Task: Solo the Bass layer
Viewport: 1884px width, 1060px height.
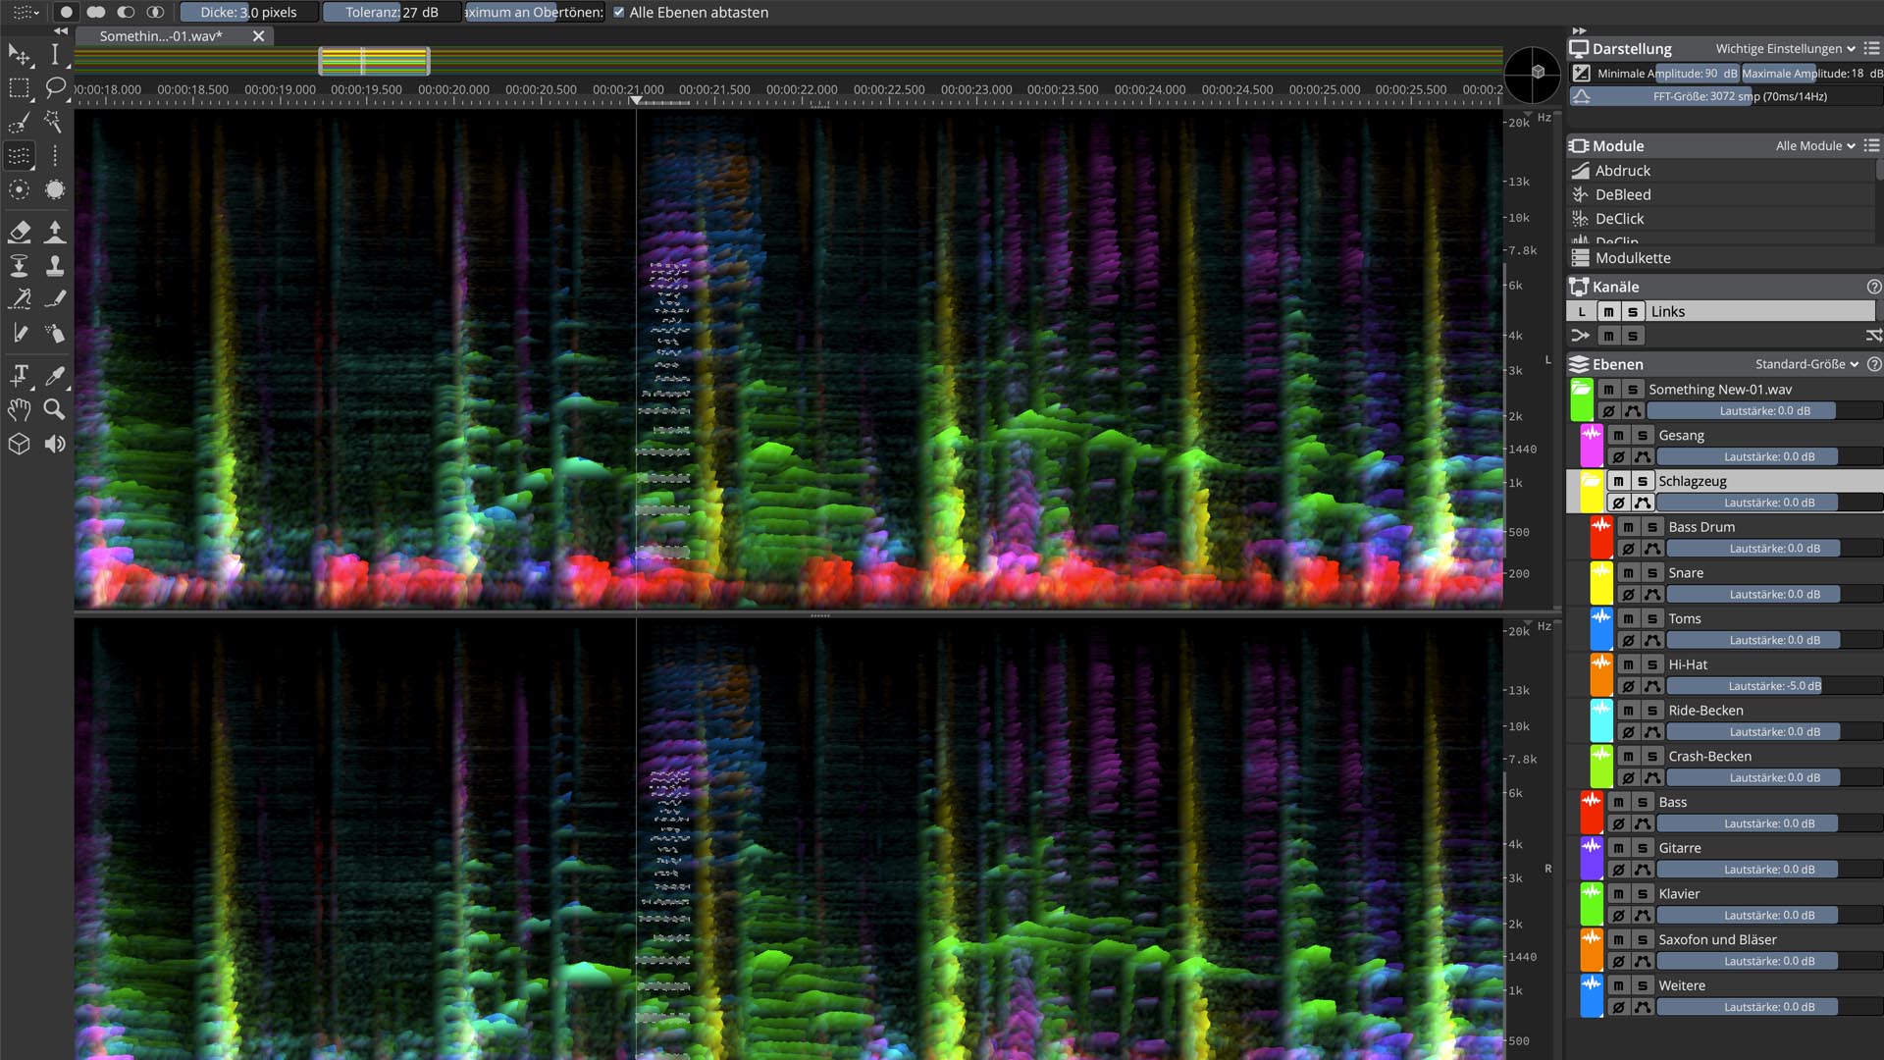Action: pyautogui.click(x=1643, y=802)
